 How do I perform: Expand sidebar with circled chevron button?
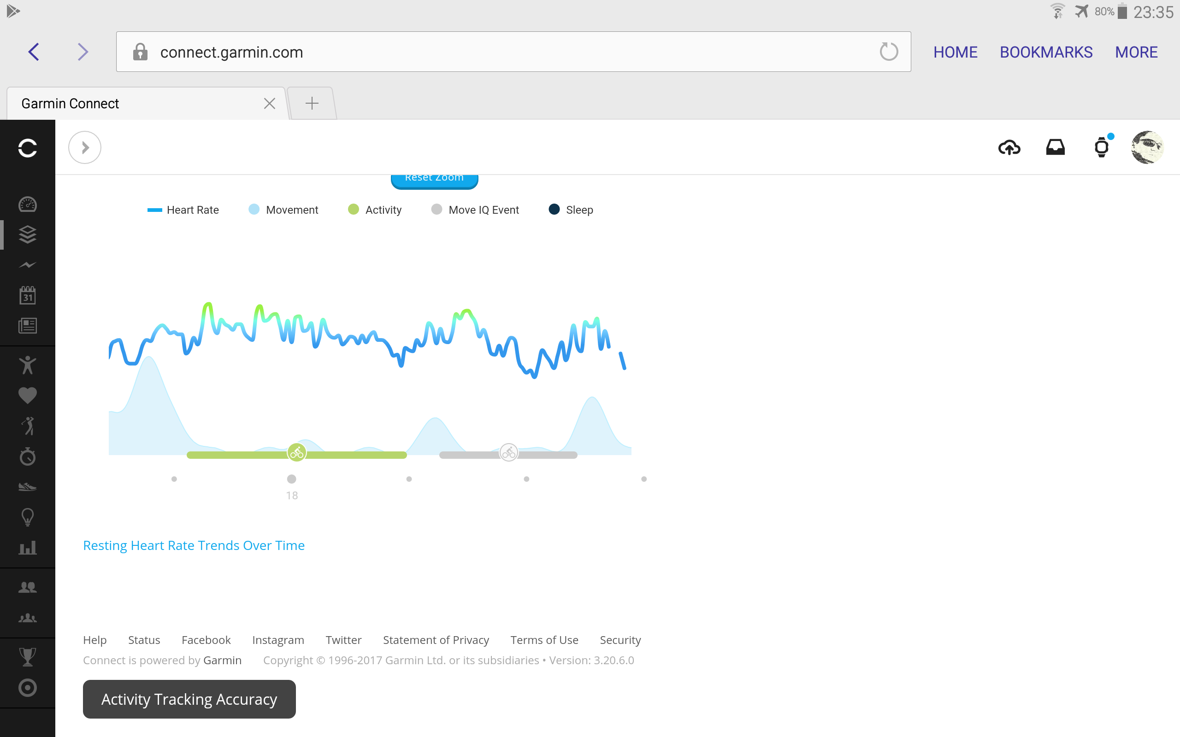(85, 147)
